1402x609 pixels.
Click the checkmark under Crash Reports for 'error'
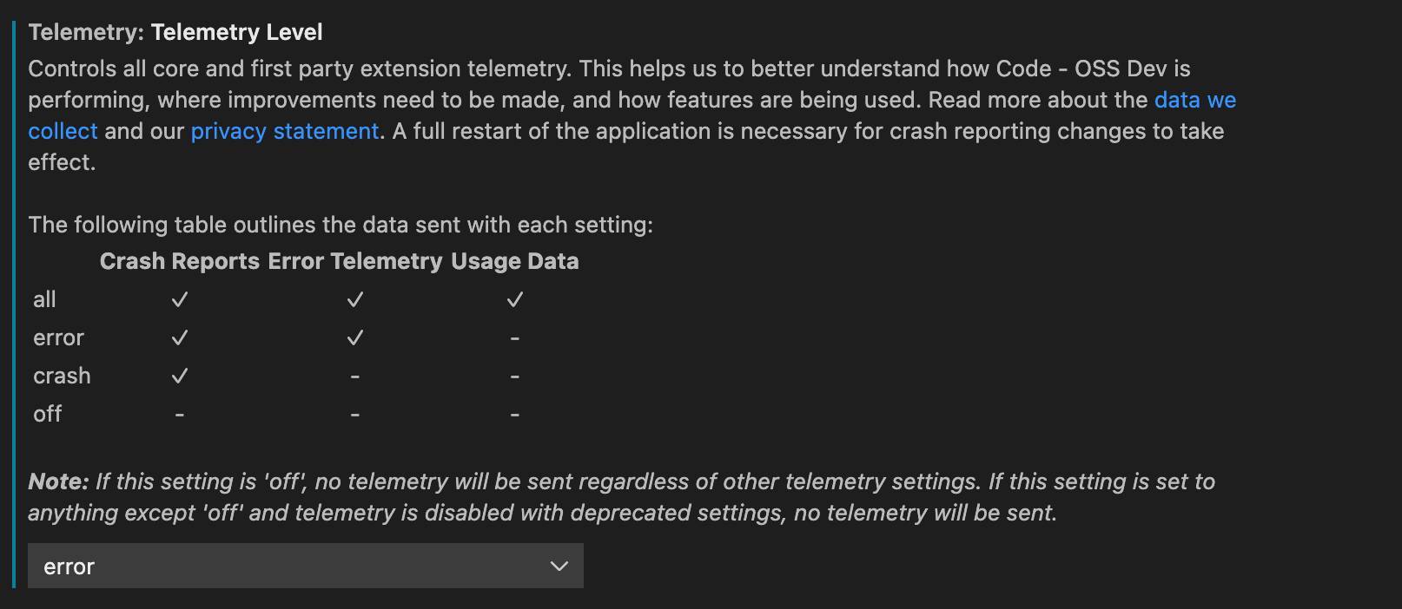180,337
